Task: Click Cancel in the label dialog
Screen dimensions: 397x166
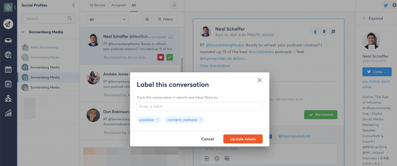Action: click(208, 139)
